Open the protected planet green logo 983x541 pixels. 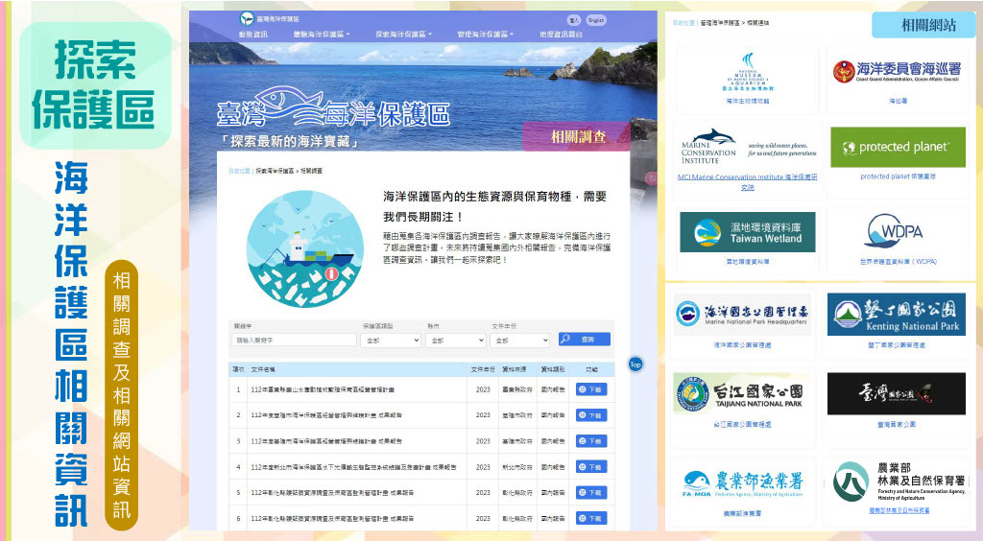pyautogui.click(x=898, y=147)
